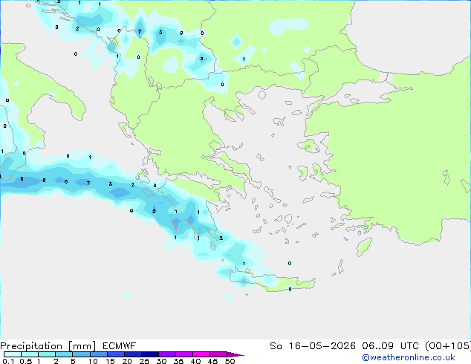
Task: Click the legend label '45'
Action: pos(212,361)
